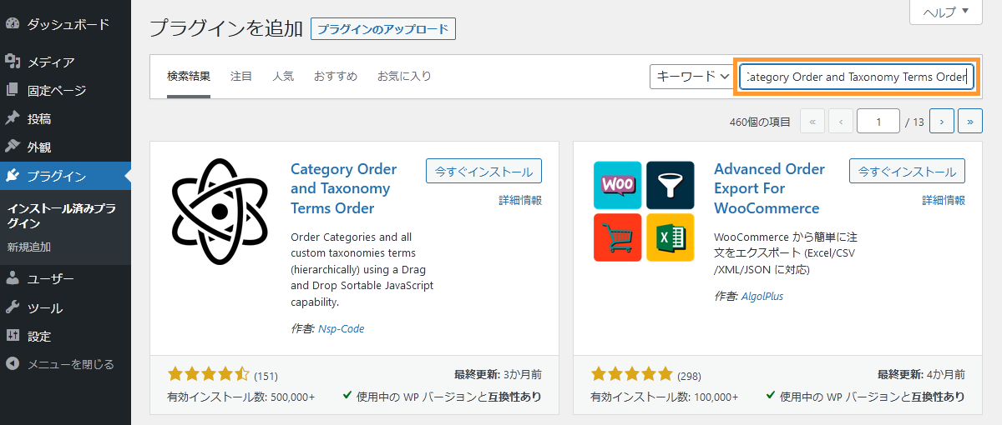Click the Settings (設定) sliders icon
The height and width of the screenshot is (425, 1002).
13,336
